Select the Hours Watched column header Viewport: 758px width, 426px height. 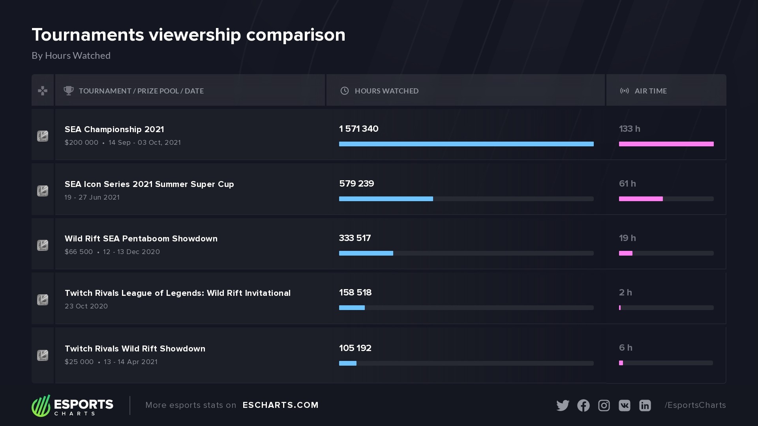pos(387,91)
